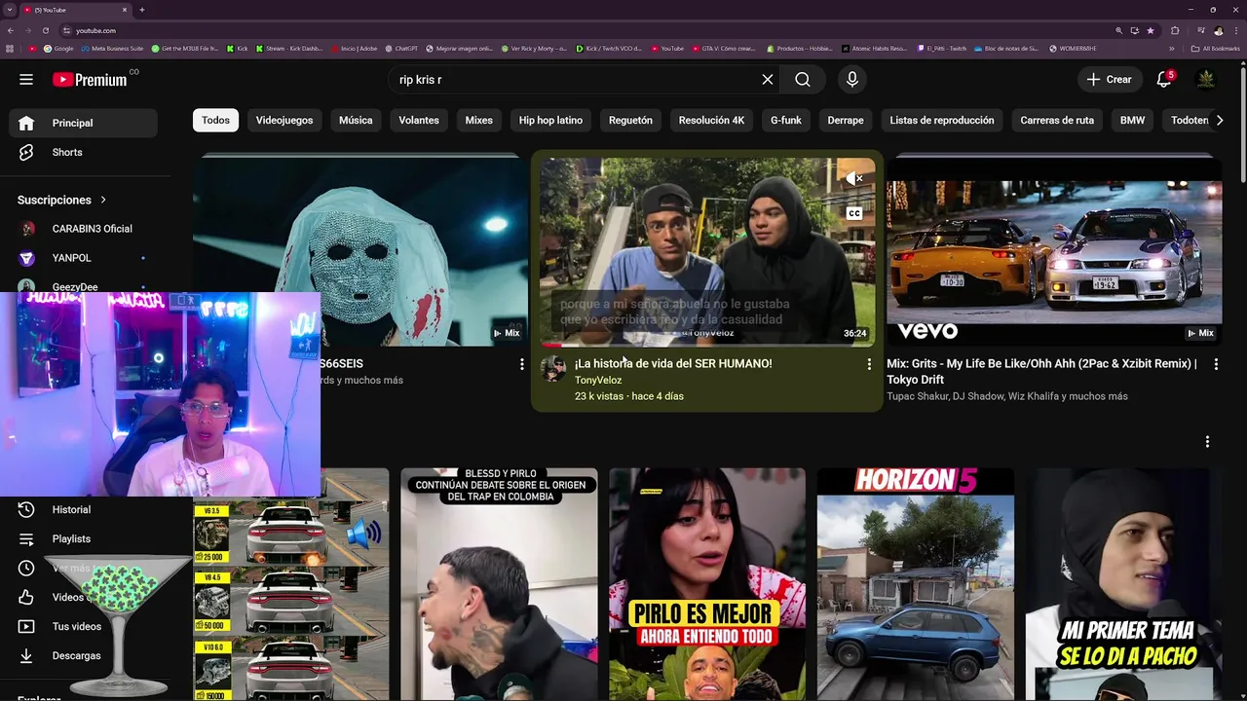Toggle captions on the SER HUMANO preview
This screenshot has height=701, width=1247.
coord(854,213)
